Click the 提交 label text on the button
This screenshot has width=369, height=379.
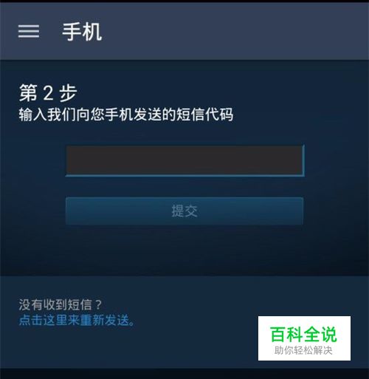tap(184, 211)
